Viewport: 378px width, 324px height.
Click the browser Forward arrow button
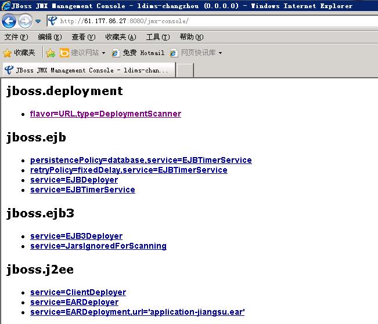[25, 21]
